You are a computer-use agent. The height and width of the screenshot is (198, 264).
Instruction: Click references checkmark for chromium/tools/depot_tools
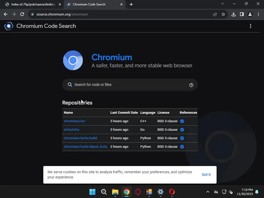click(182, 147)
